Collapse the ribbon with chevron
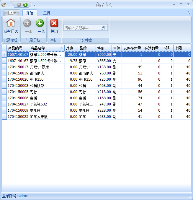 [x=189, y=13]
